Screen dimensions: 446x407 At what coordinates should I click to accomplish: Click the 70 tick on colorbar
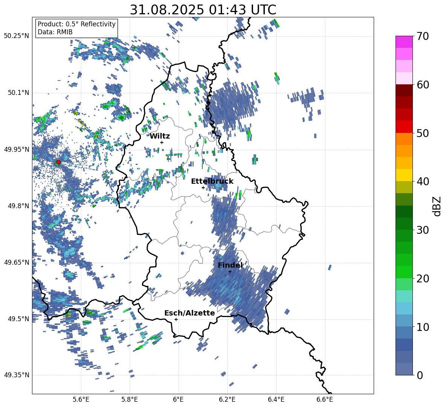pyautogui.click(x=423, y=36)
